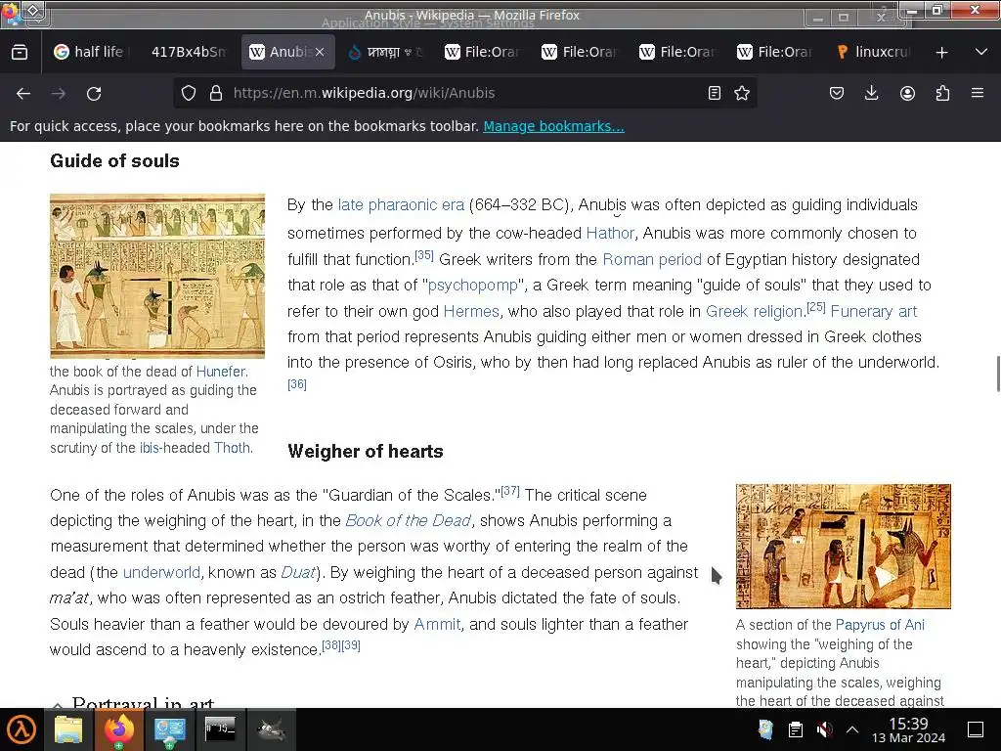This screenshot has width=1001, height=751.
Task: List all tabs with the chevron
Action: coord(981,52)
